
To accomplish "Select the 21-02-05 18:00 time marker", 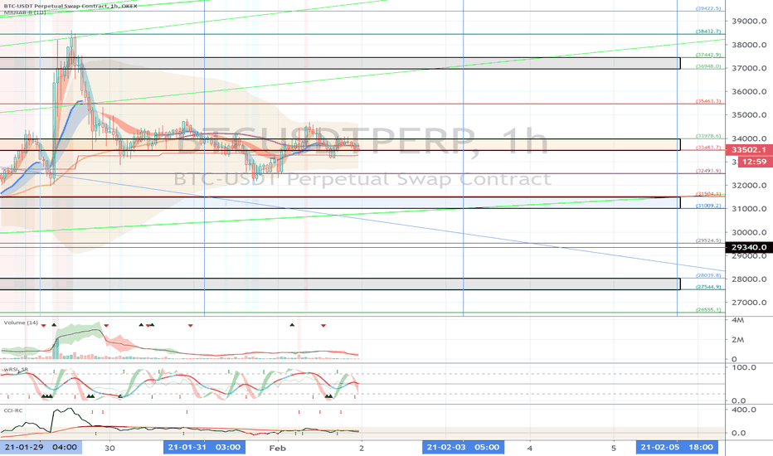I will [x=677, y=447].
